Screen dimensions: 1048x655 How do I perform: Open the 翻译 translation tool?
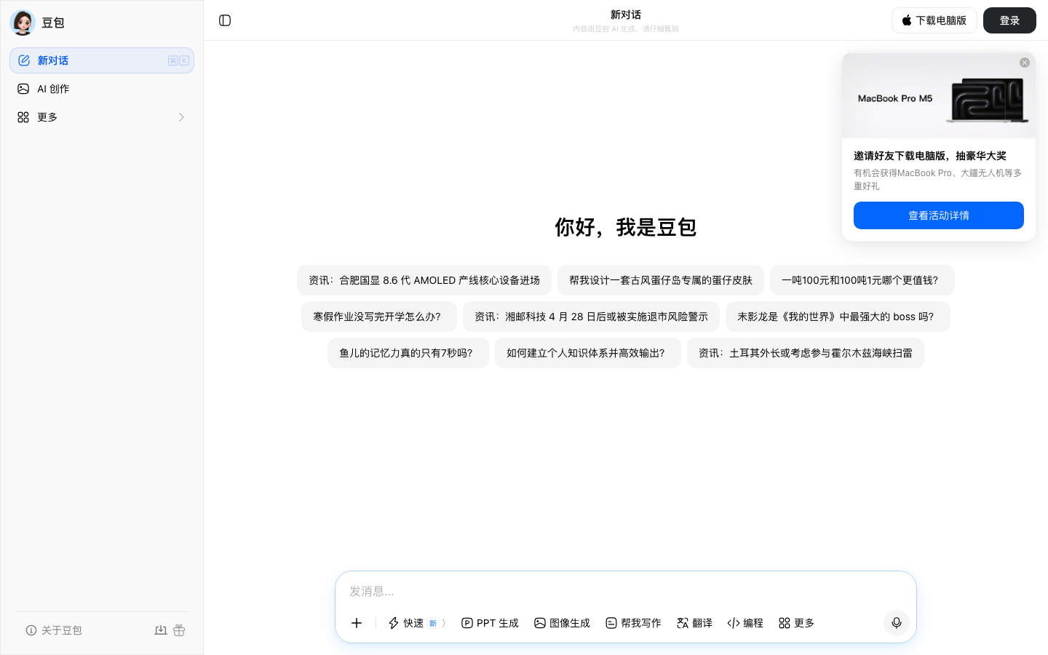click(x=694, y=623)
